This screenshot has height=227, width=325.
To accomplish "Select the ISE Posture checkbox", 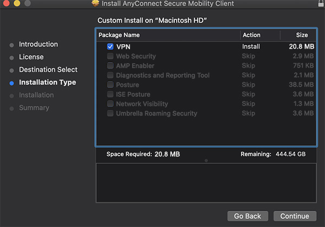I will 110,95.
